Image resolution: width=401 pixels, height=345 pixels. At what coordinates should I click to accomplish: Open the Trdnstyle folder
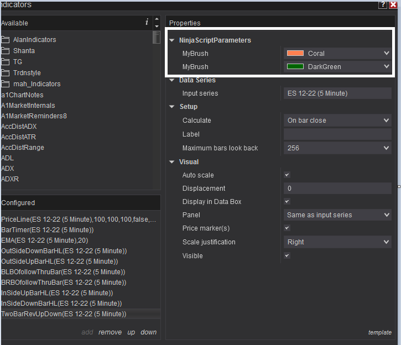tap(27, 73)
